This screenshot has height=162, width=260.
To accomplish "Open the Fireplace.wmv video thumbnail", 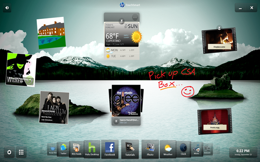I will (219, 40).
